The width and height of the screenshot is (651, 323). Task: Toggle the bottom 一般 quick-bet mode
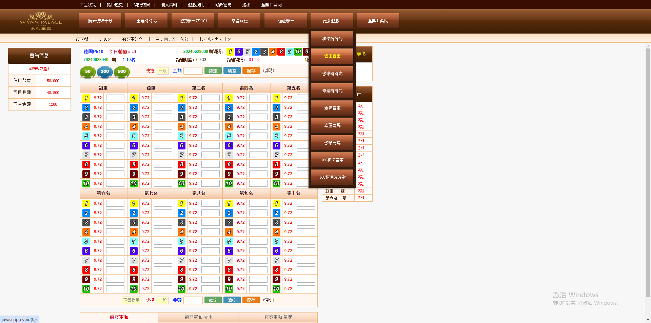point(163,300)
